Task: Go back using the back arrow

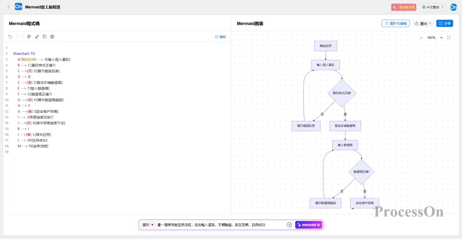Action: (8, 7)
